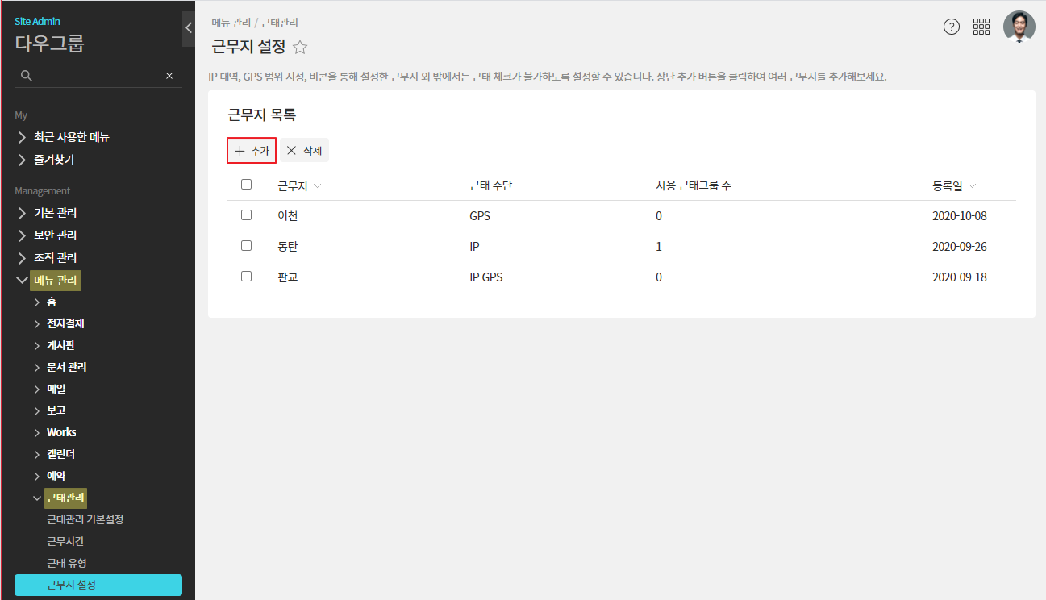The width and height of the screenshot is (1046, 600).
Task: Open the help question mark icon
Action: [952, 27]
